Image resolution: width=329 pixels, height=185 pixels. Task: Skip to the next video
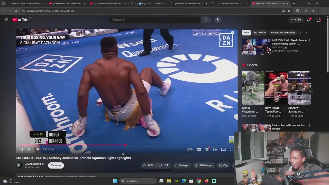tap(30, 149)
